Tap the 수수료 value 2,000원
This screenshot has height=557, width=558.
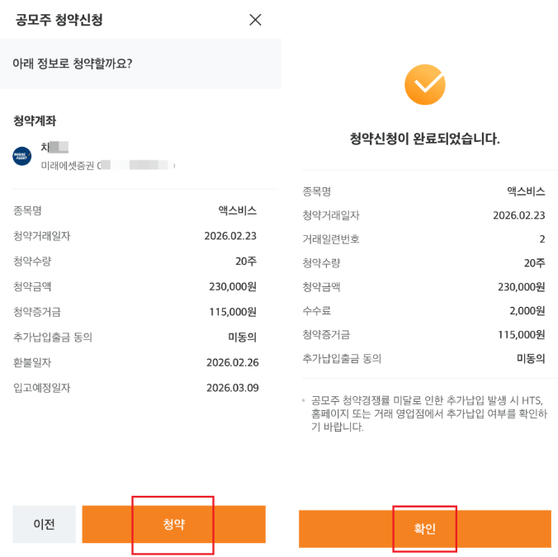(x=527, y=310)
